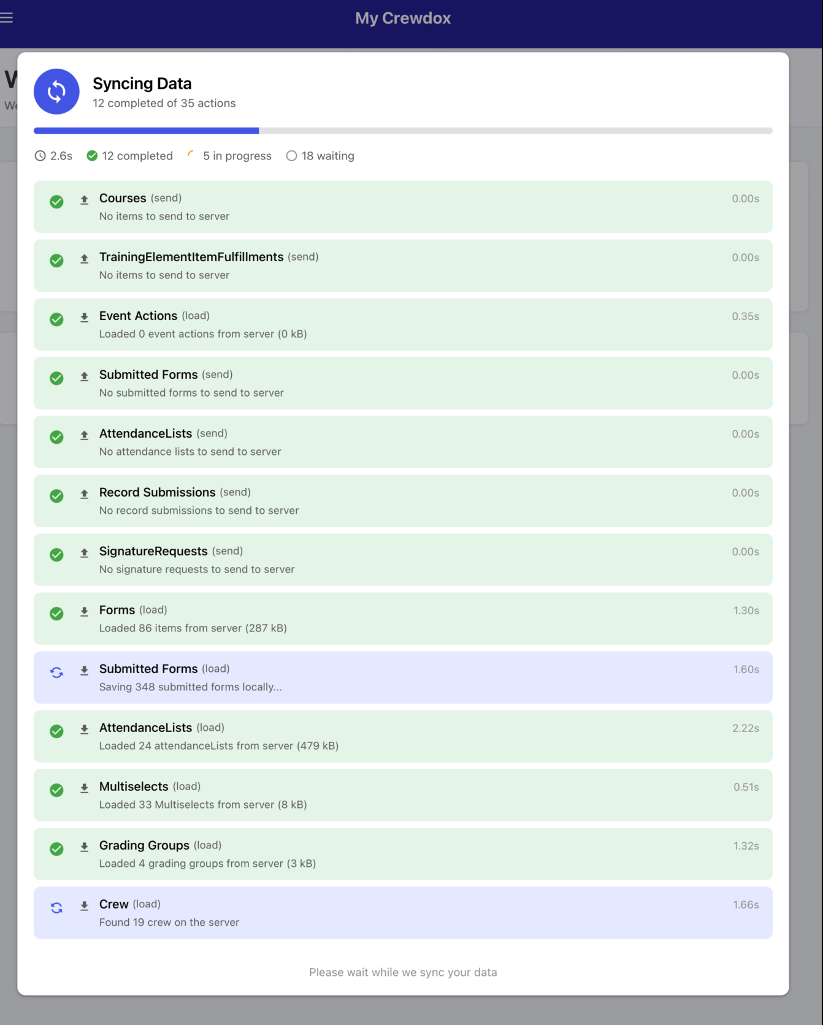This screenshot has width=823, height=1025.
Task: Click the green checkmark on SignatureRequests row
Action: click(56, 555)
